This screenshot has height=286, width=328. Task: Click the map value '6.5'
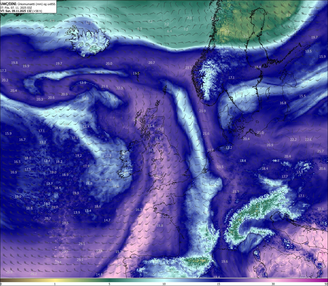[x=140, y=28]
